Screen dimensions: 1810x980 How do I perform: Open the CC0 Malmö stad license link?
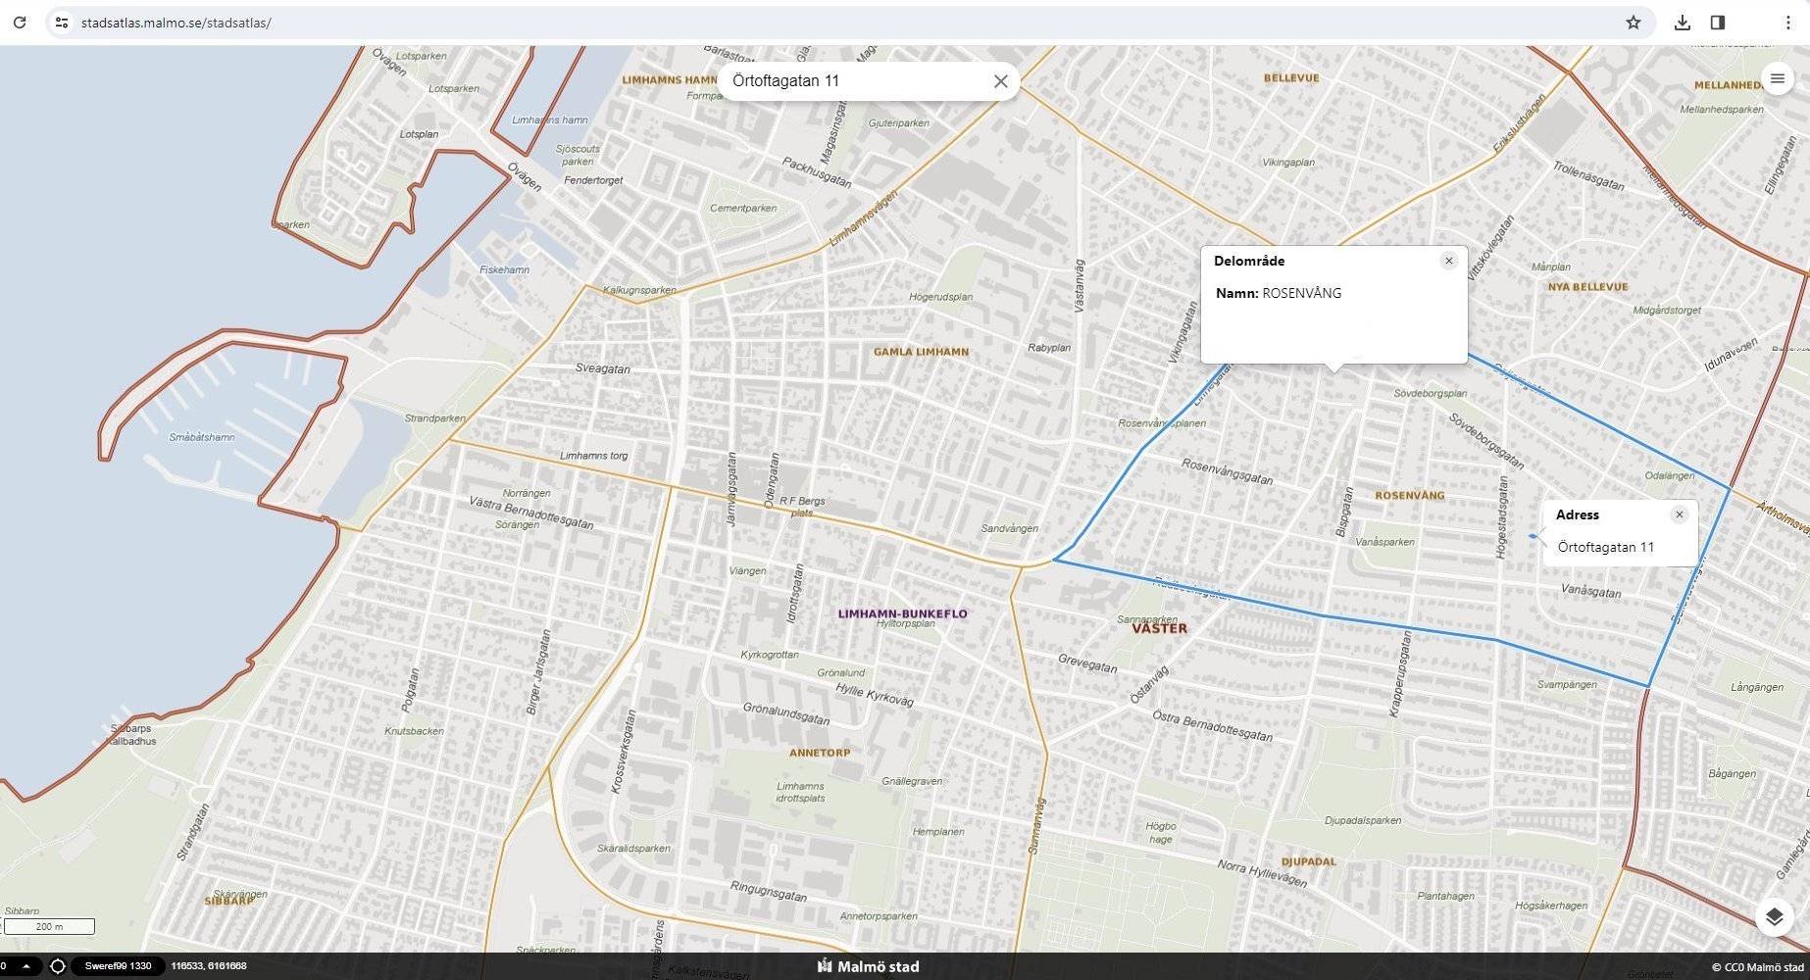point(1758,967)
